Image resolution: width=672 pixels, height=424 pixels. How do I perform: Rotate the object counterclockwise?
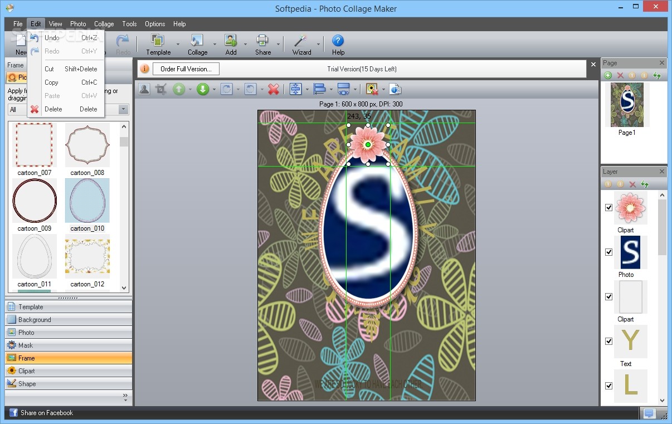(251, 89)
